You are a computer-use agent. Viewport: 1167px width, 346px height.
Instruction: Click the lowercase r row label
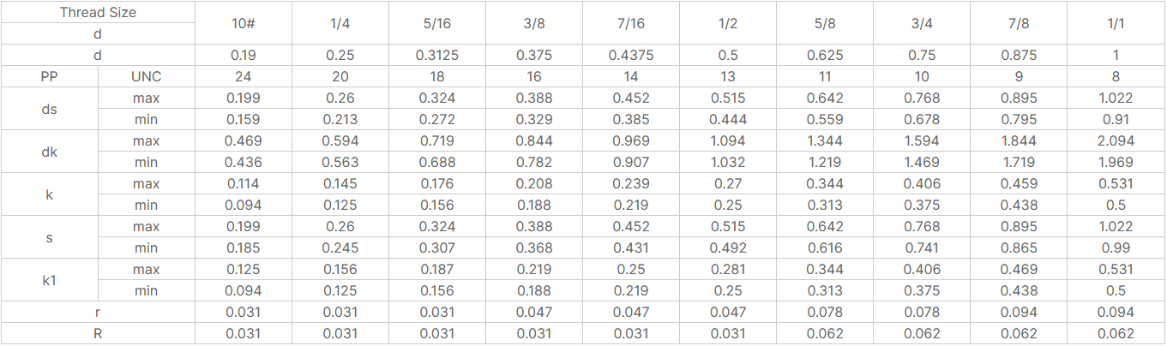98,313
